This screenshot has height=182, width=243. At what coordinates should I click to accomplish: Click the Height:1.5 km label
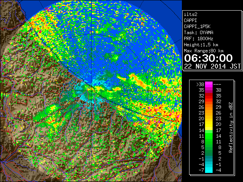(x=201, y=45)
